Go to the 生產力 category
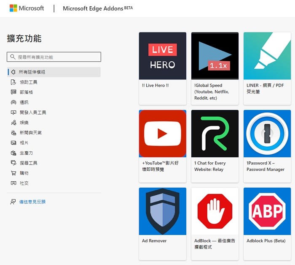The width and height of the screenshot is (295, 265). point(26,153)
